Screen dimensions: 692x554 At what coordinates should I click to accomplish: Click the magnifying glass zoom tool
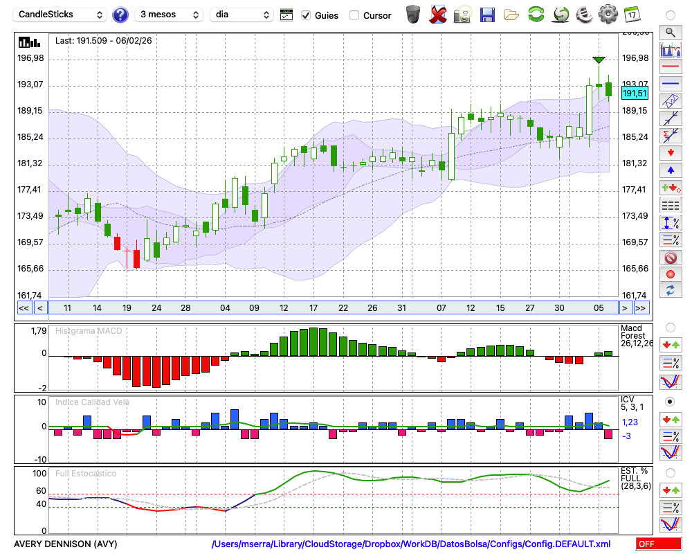(x=670, y=32)
